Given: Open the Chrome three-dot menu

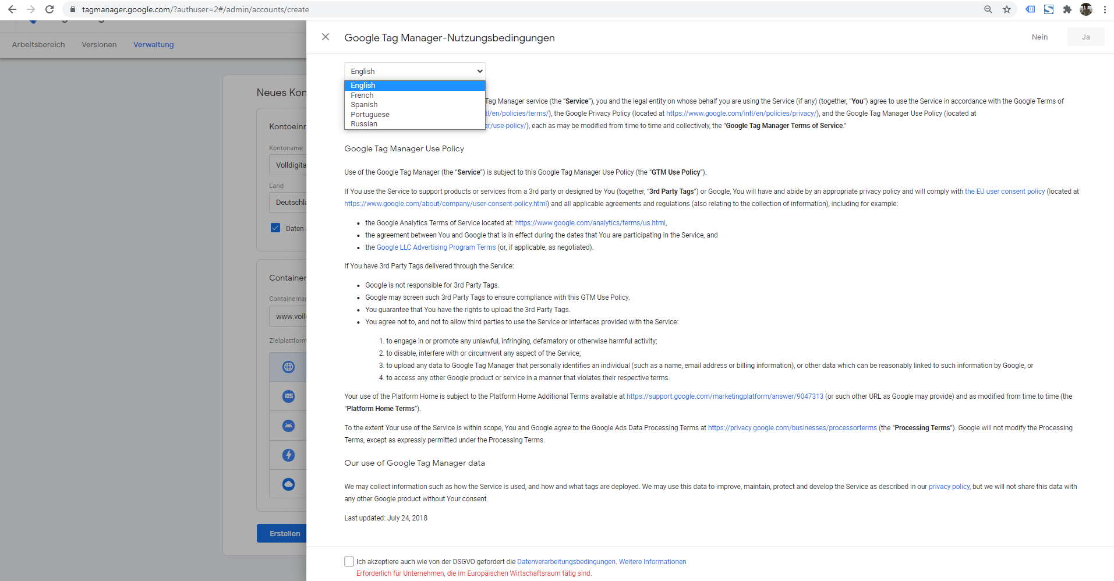Looking at the screenshot, I should (x=1105, y=9).
